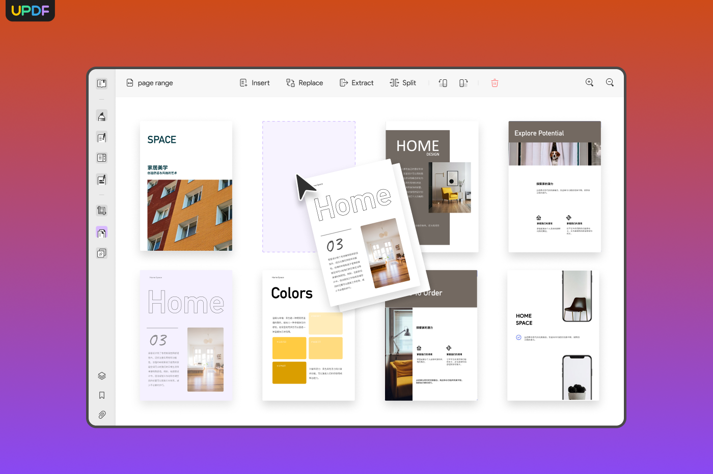The width and height of the screenshot is (713, 474).
Task: Rotate page clockwise icon
Action: coord(463,83)
